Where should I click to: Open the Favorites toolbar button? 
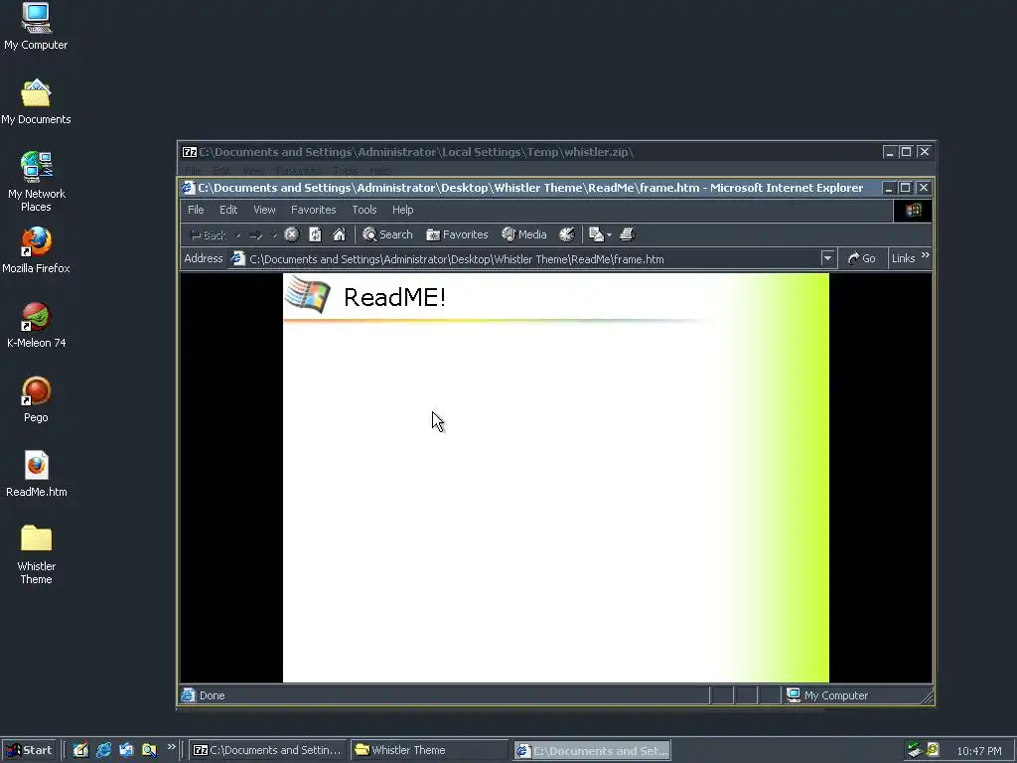457,234
